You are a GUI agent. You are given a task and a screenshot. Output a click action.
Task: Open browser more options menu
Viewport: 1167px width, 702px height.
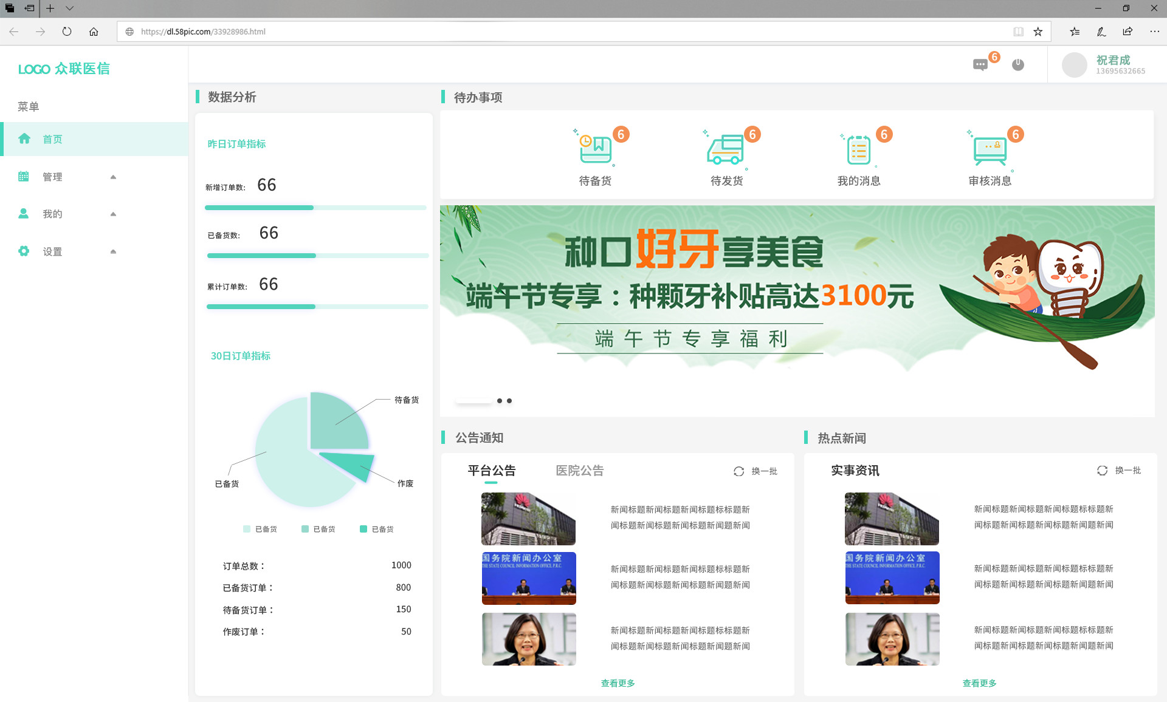pos(1154,32)
